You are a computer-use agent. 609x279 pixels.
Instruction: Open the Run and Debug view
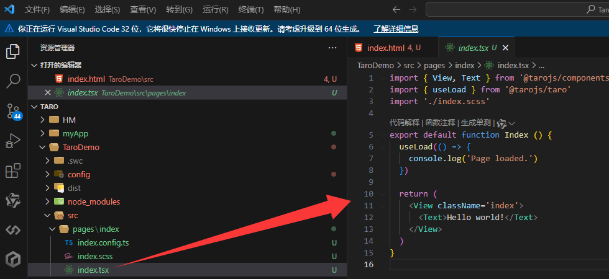pyautogui.click(x=13, y=141)
